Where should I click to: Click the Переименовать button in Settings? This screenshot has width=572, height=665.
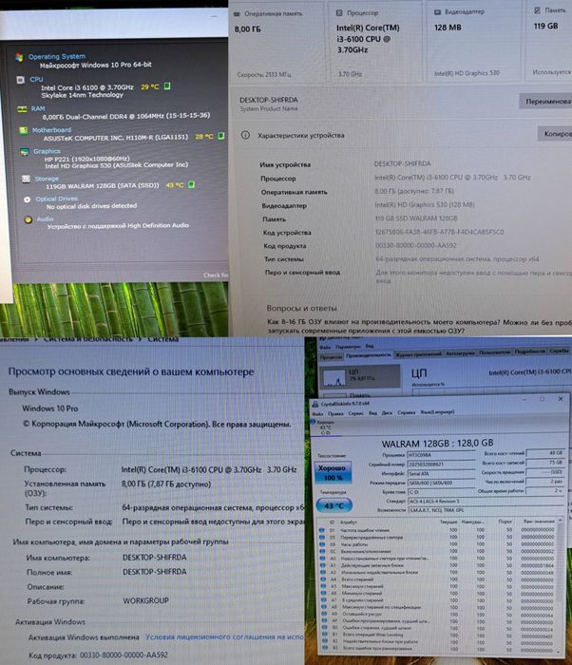545,102
